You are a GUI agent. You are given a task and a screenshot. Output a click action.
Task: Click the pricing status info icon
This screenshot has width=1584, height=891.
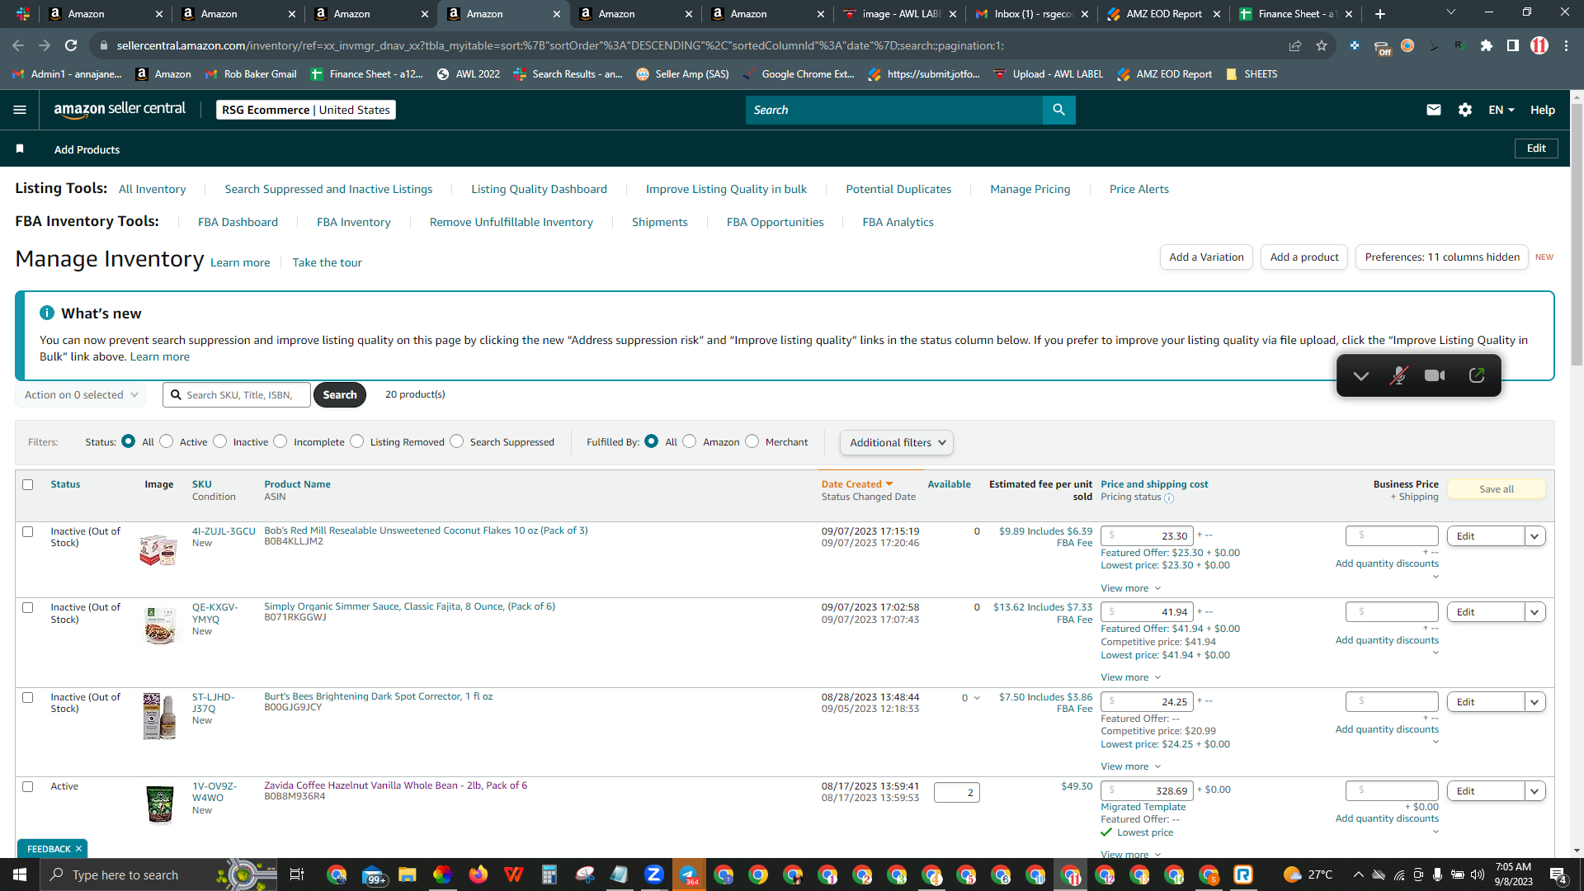(x=1169, y=497)
